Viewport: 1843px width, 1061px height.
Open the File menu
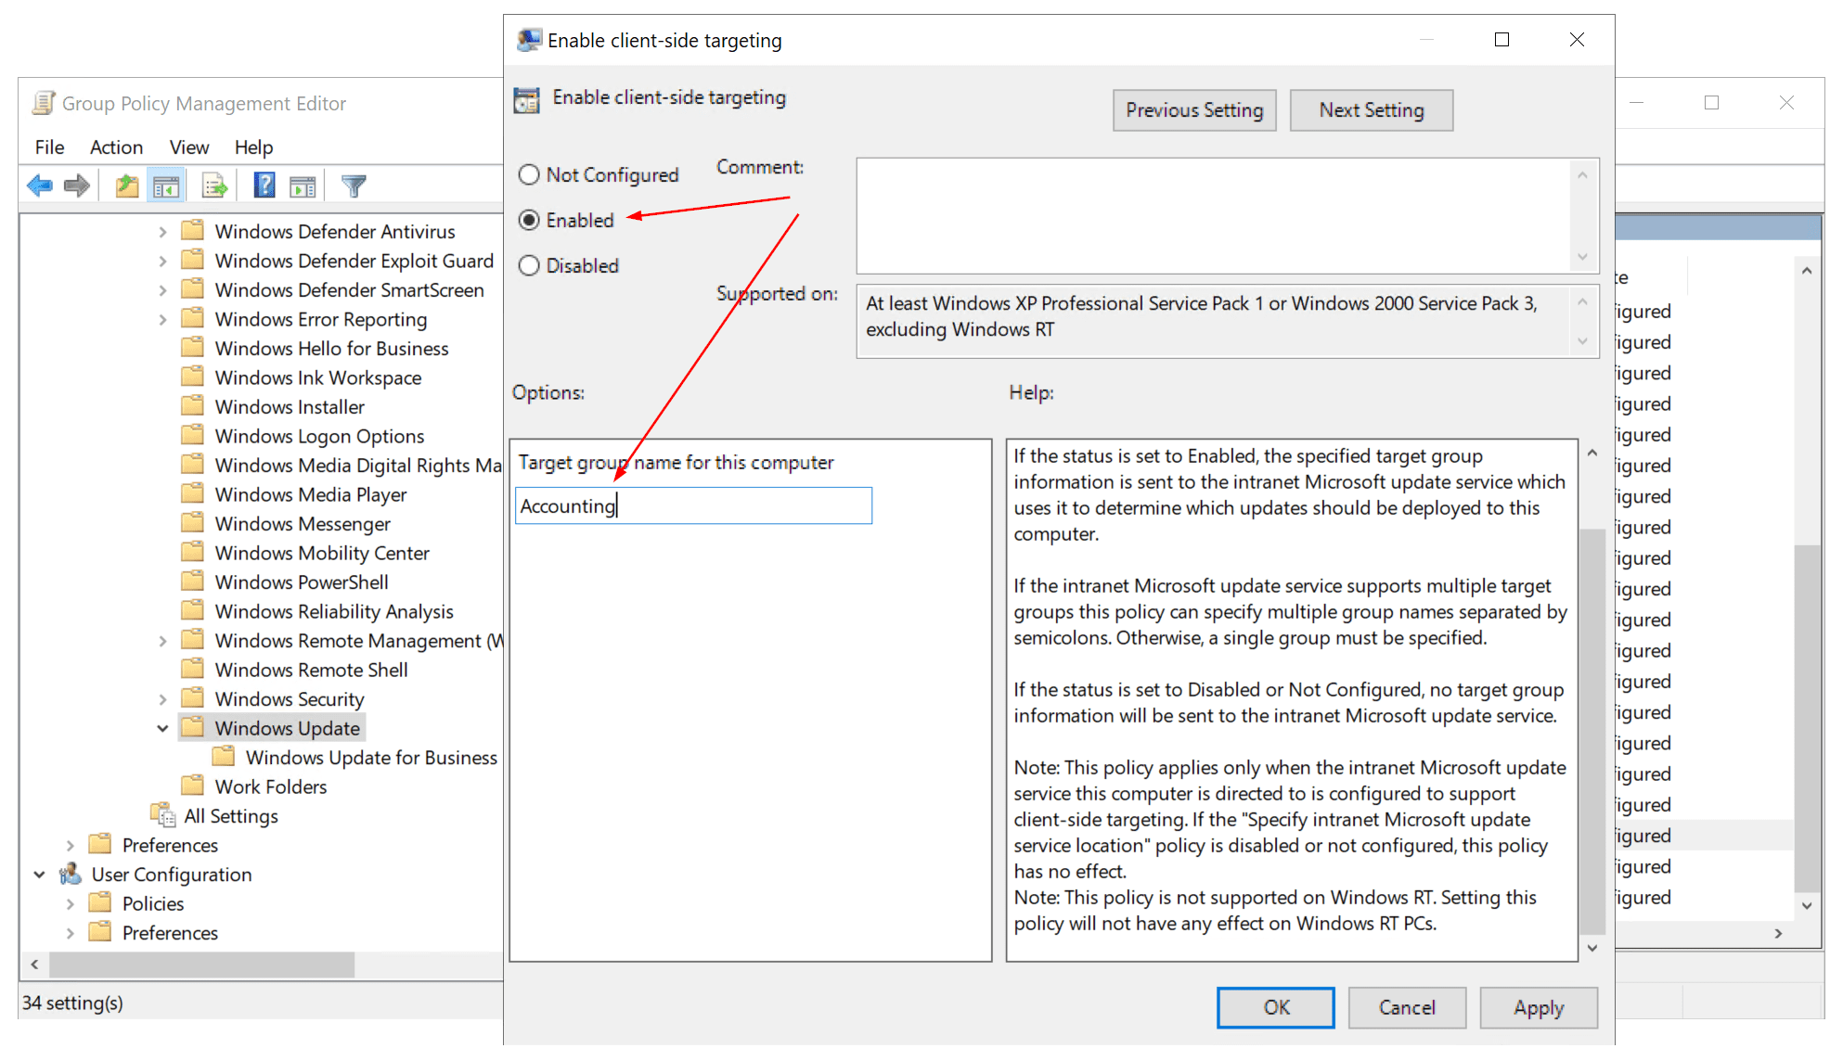click(49, 147)
